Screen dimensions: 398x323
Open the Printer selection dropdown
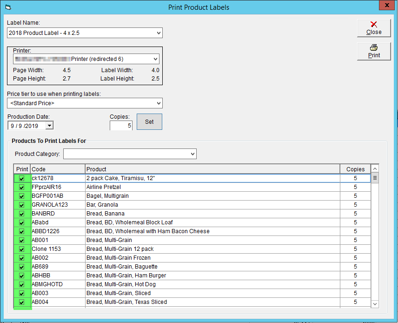pyautogui.click(x=156, y=59)
